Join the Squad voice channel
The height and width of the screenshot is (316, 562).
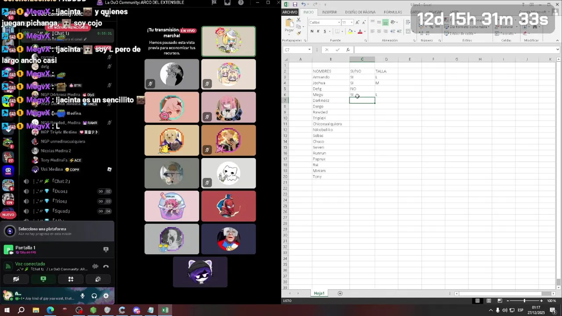point(67,211)
